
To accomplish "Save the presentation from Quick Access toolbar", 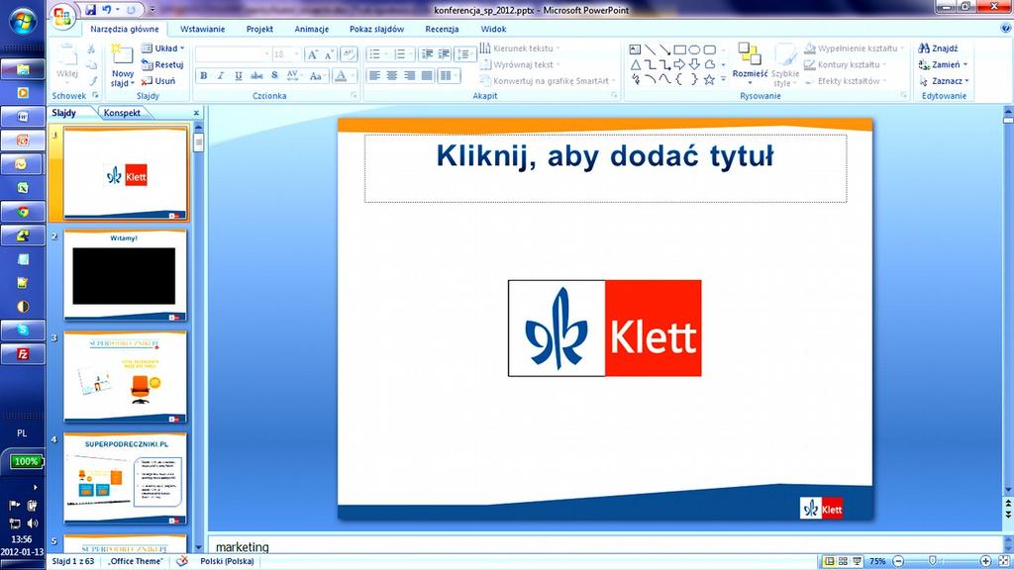I will point(90,10).
